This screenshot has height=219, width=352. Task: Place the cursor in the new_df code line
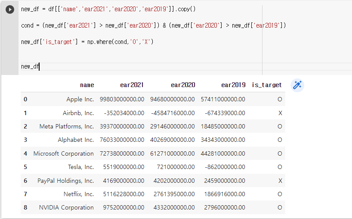point(30,66)
